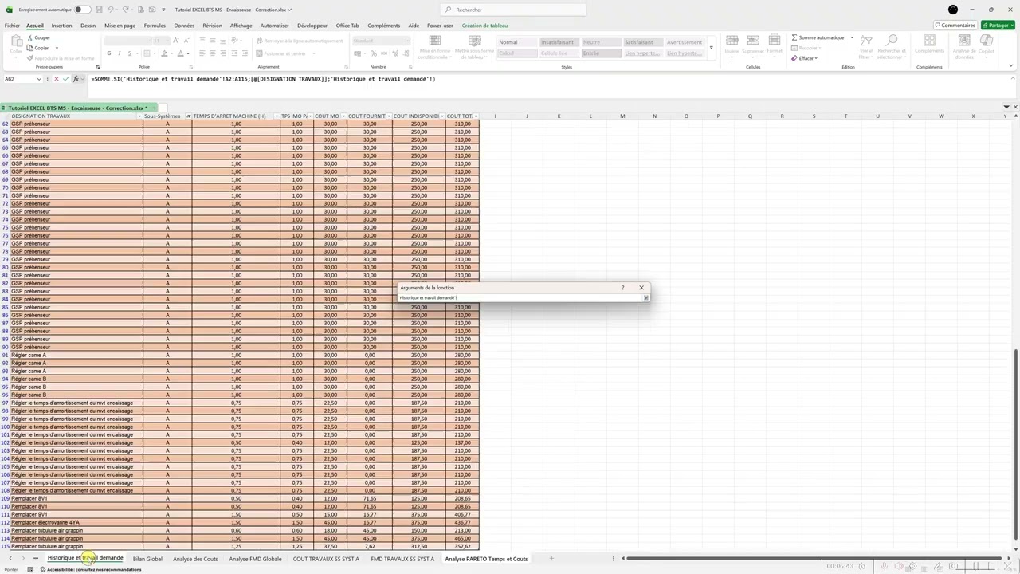Open the Commentaires button
This screenshot has height=574, width=1020.
point(955,26)
